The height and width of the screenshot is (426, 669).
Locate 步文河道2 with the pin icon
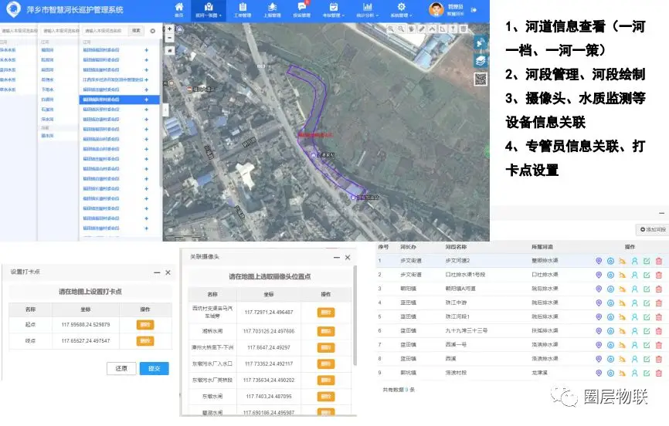click(599, 261)
